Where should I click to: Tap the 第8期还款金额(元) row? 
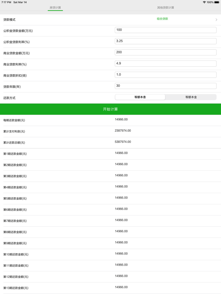(110, 232)
